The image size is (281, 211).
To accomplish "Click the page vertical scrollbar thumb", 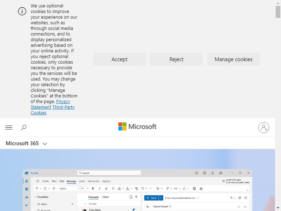I will click(278, 12).
